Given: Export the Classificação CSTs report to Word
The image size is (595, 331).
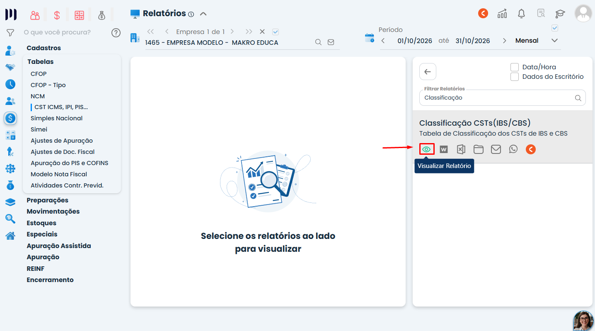Looking at the screenshot, I should [x=444, y=149].
